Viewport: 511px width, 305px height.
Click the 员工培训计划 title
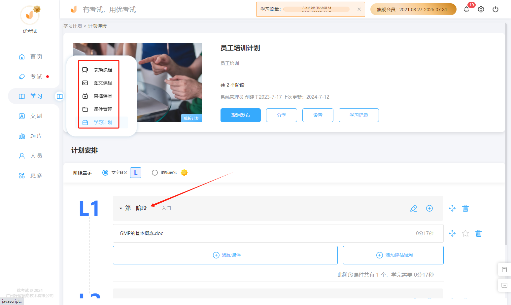pyautogui.click(x=240, y=48)
